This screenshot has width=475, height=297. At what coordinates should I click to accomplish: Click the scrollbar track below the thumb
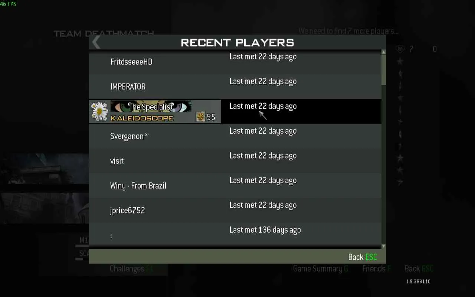[x=384, y=164]
